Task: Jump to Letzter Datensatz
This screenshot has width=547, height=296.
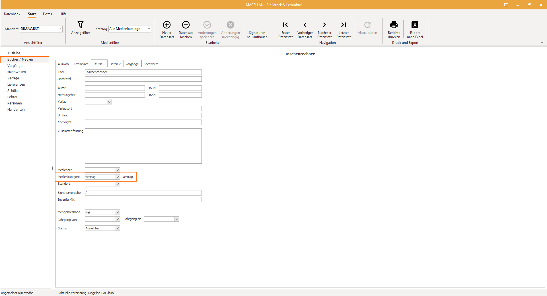Action: click(344, 29)
